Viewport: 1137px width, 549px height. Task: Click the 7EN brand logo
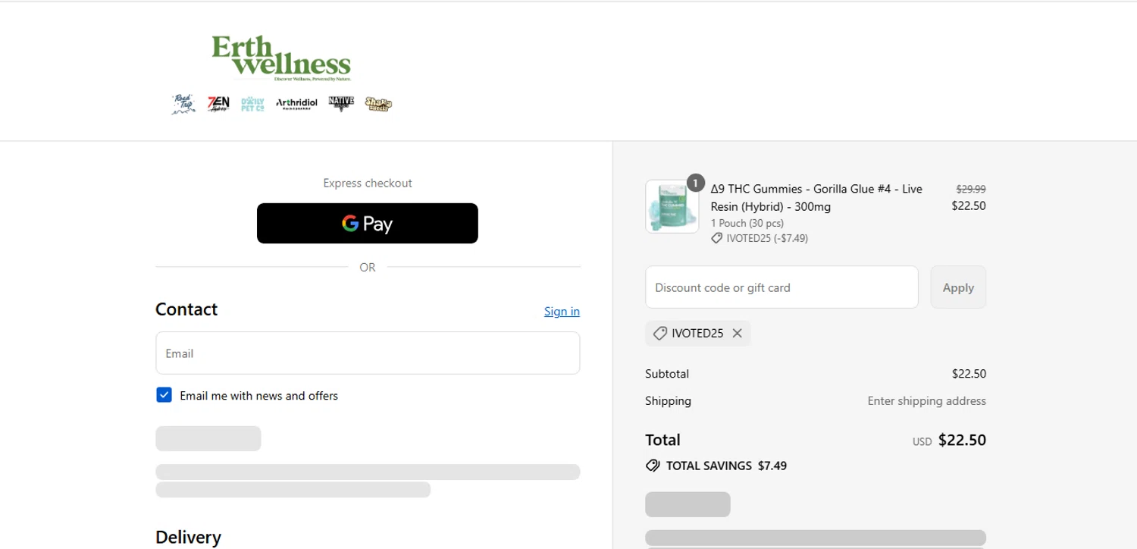click(218, 103)
